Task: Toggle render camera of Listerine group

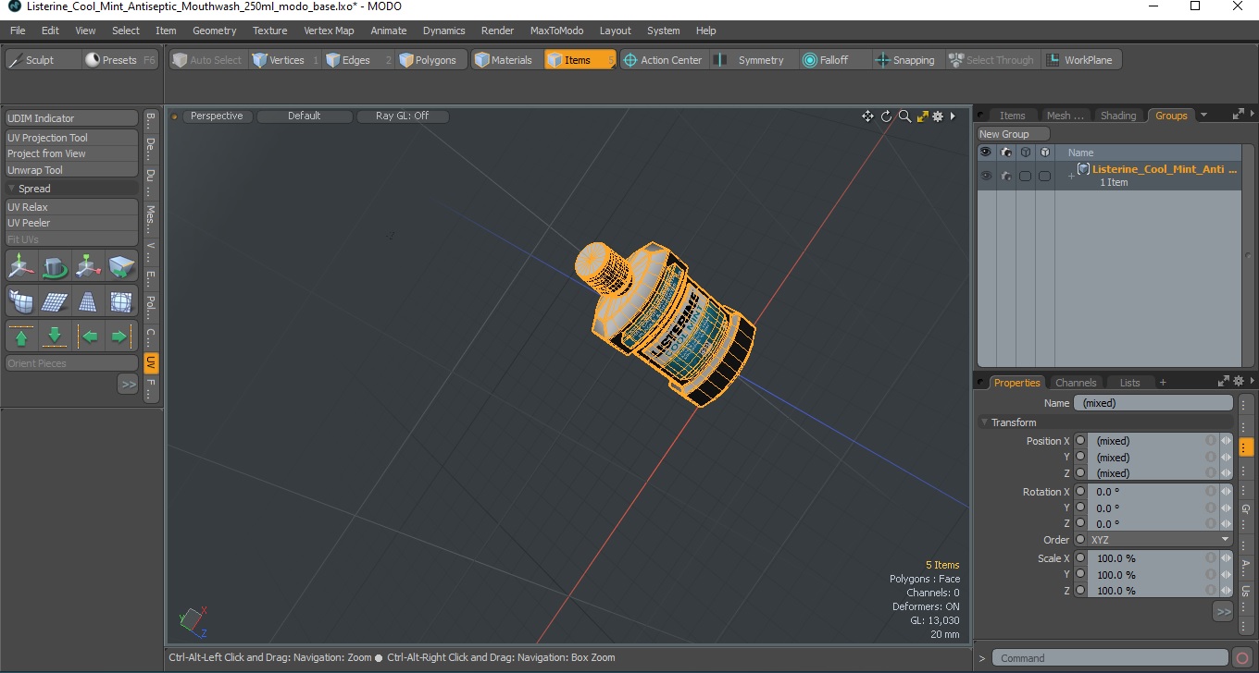Action: coord(1005,176)
